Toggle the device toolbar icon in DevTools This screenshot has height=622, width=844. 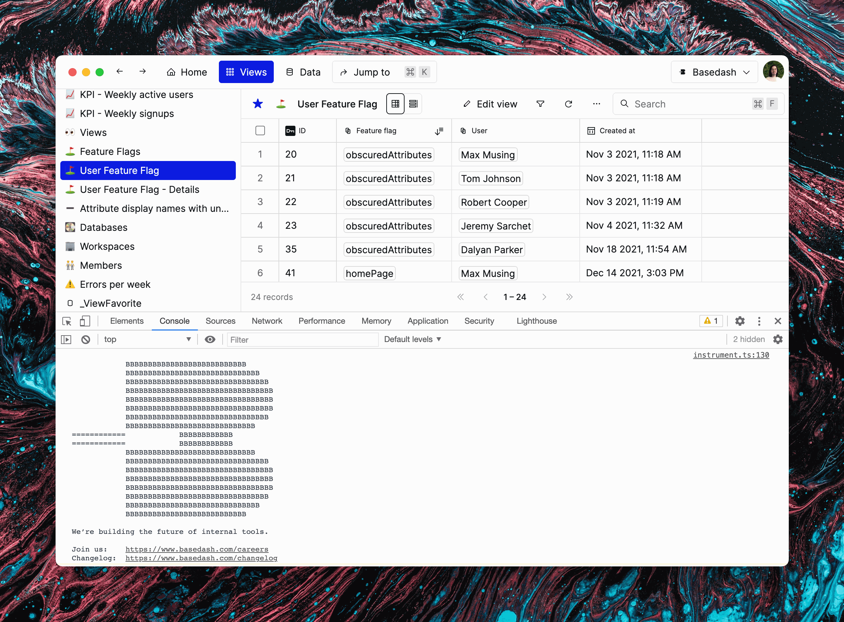(x=85, y=321)
